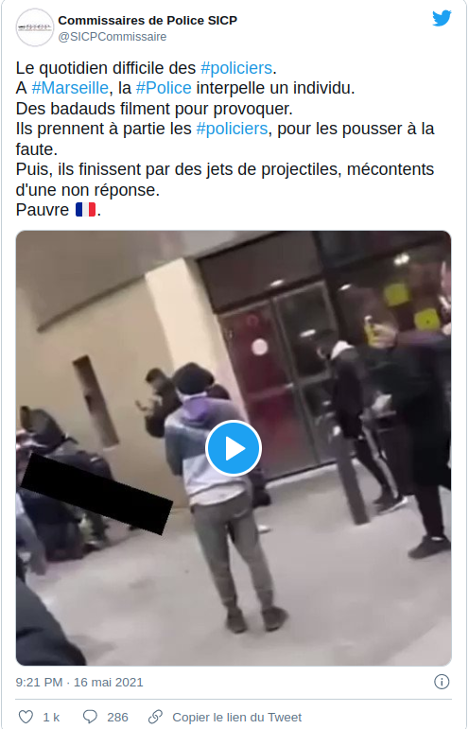Open the first #policiers hashtag
Screen dimensions: 469x729
click(236, 68)
